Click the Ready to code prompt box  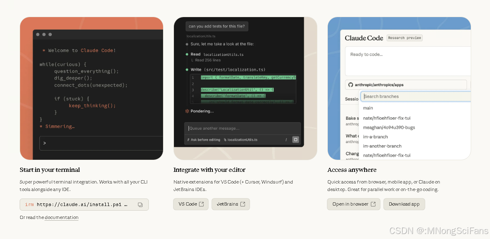coord(408,61)
